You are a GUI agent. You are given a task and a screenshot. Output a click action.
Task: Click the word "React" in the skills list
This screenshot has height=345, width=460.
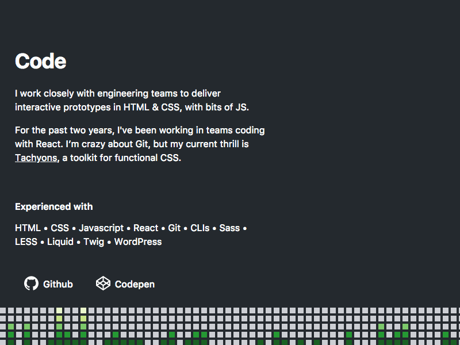[x=145, y=228]
